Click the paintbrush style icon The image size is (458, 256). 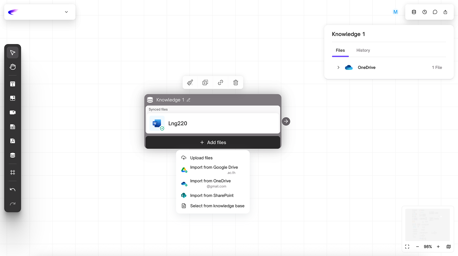[x=190, y=83]
